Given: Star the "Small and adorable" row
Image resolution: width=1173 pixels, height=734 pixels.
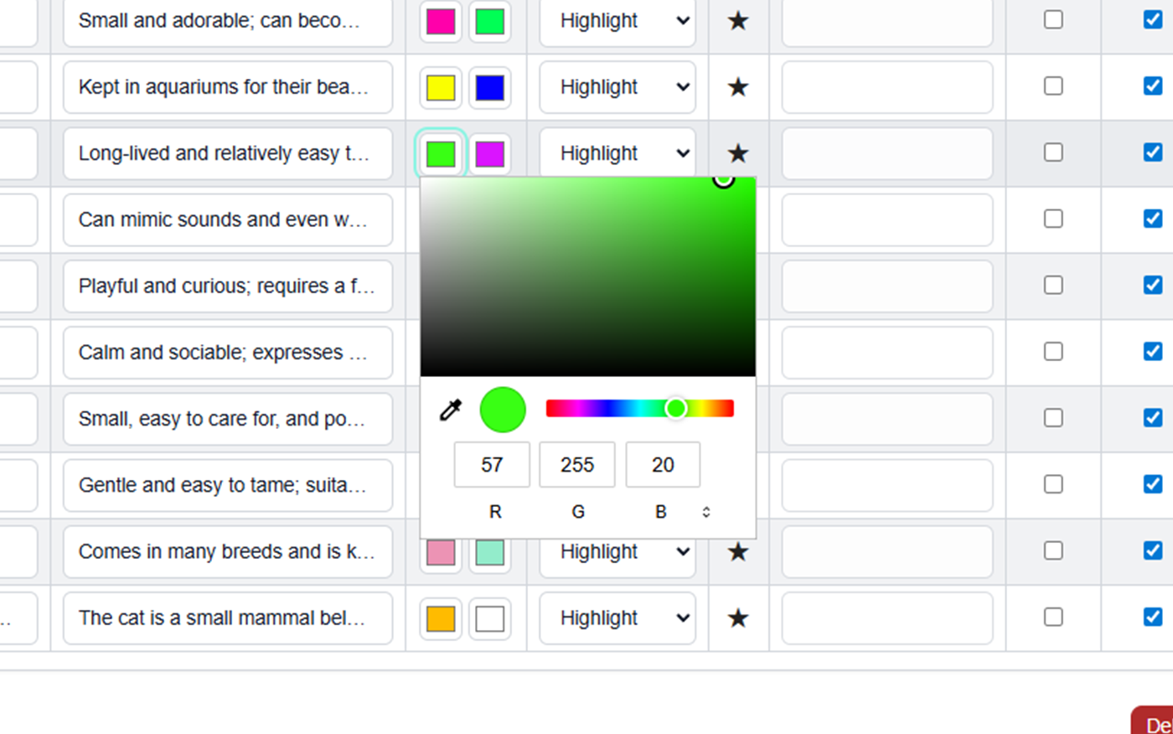Looking at the screenshot, I should 738,21.
